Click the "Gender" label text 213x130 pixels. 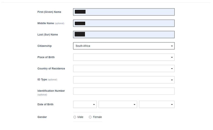click(x=42, y=117)
